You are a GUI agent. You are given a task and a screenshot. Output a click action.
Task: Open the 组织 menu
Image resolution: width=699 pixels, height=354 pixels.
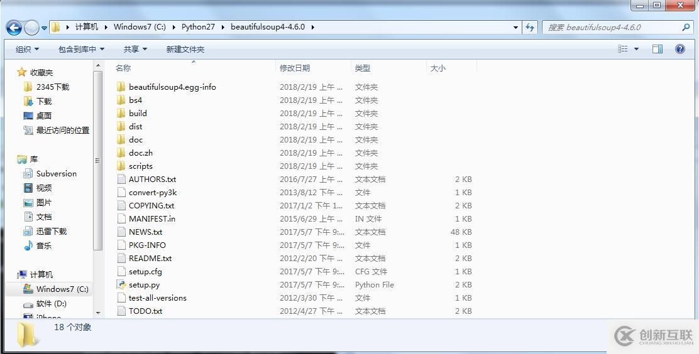point(27,49)
